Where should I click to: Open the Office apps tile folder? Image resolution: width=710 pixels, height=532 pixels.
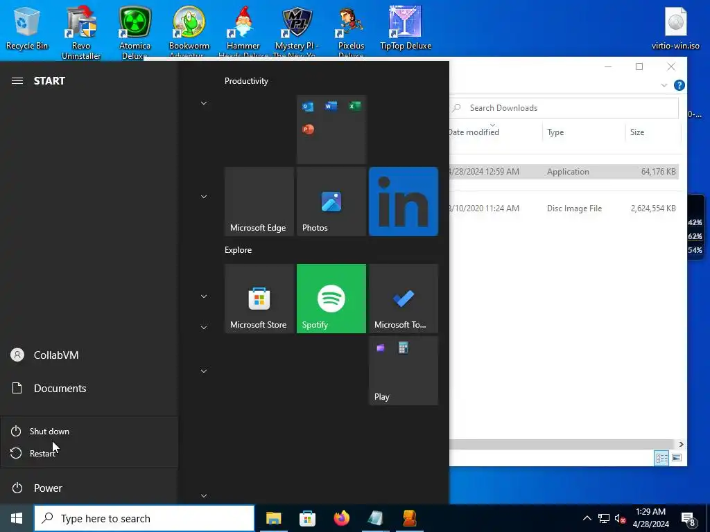point(331,130)
